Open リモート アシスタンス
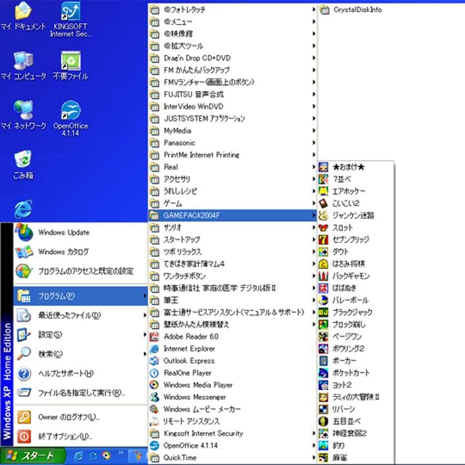This screenshot has width=465, height=465. [232, 421]
